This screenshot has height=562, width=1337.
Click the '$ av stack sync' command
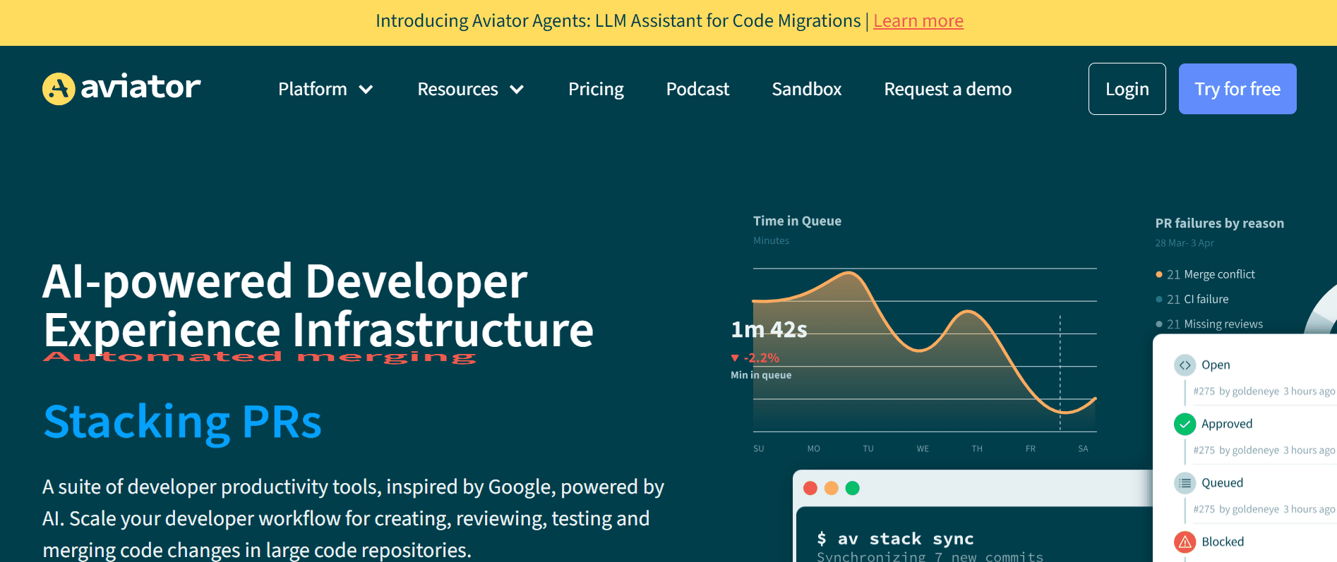[895, 539]
